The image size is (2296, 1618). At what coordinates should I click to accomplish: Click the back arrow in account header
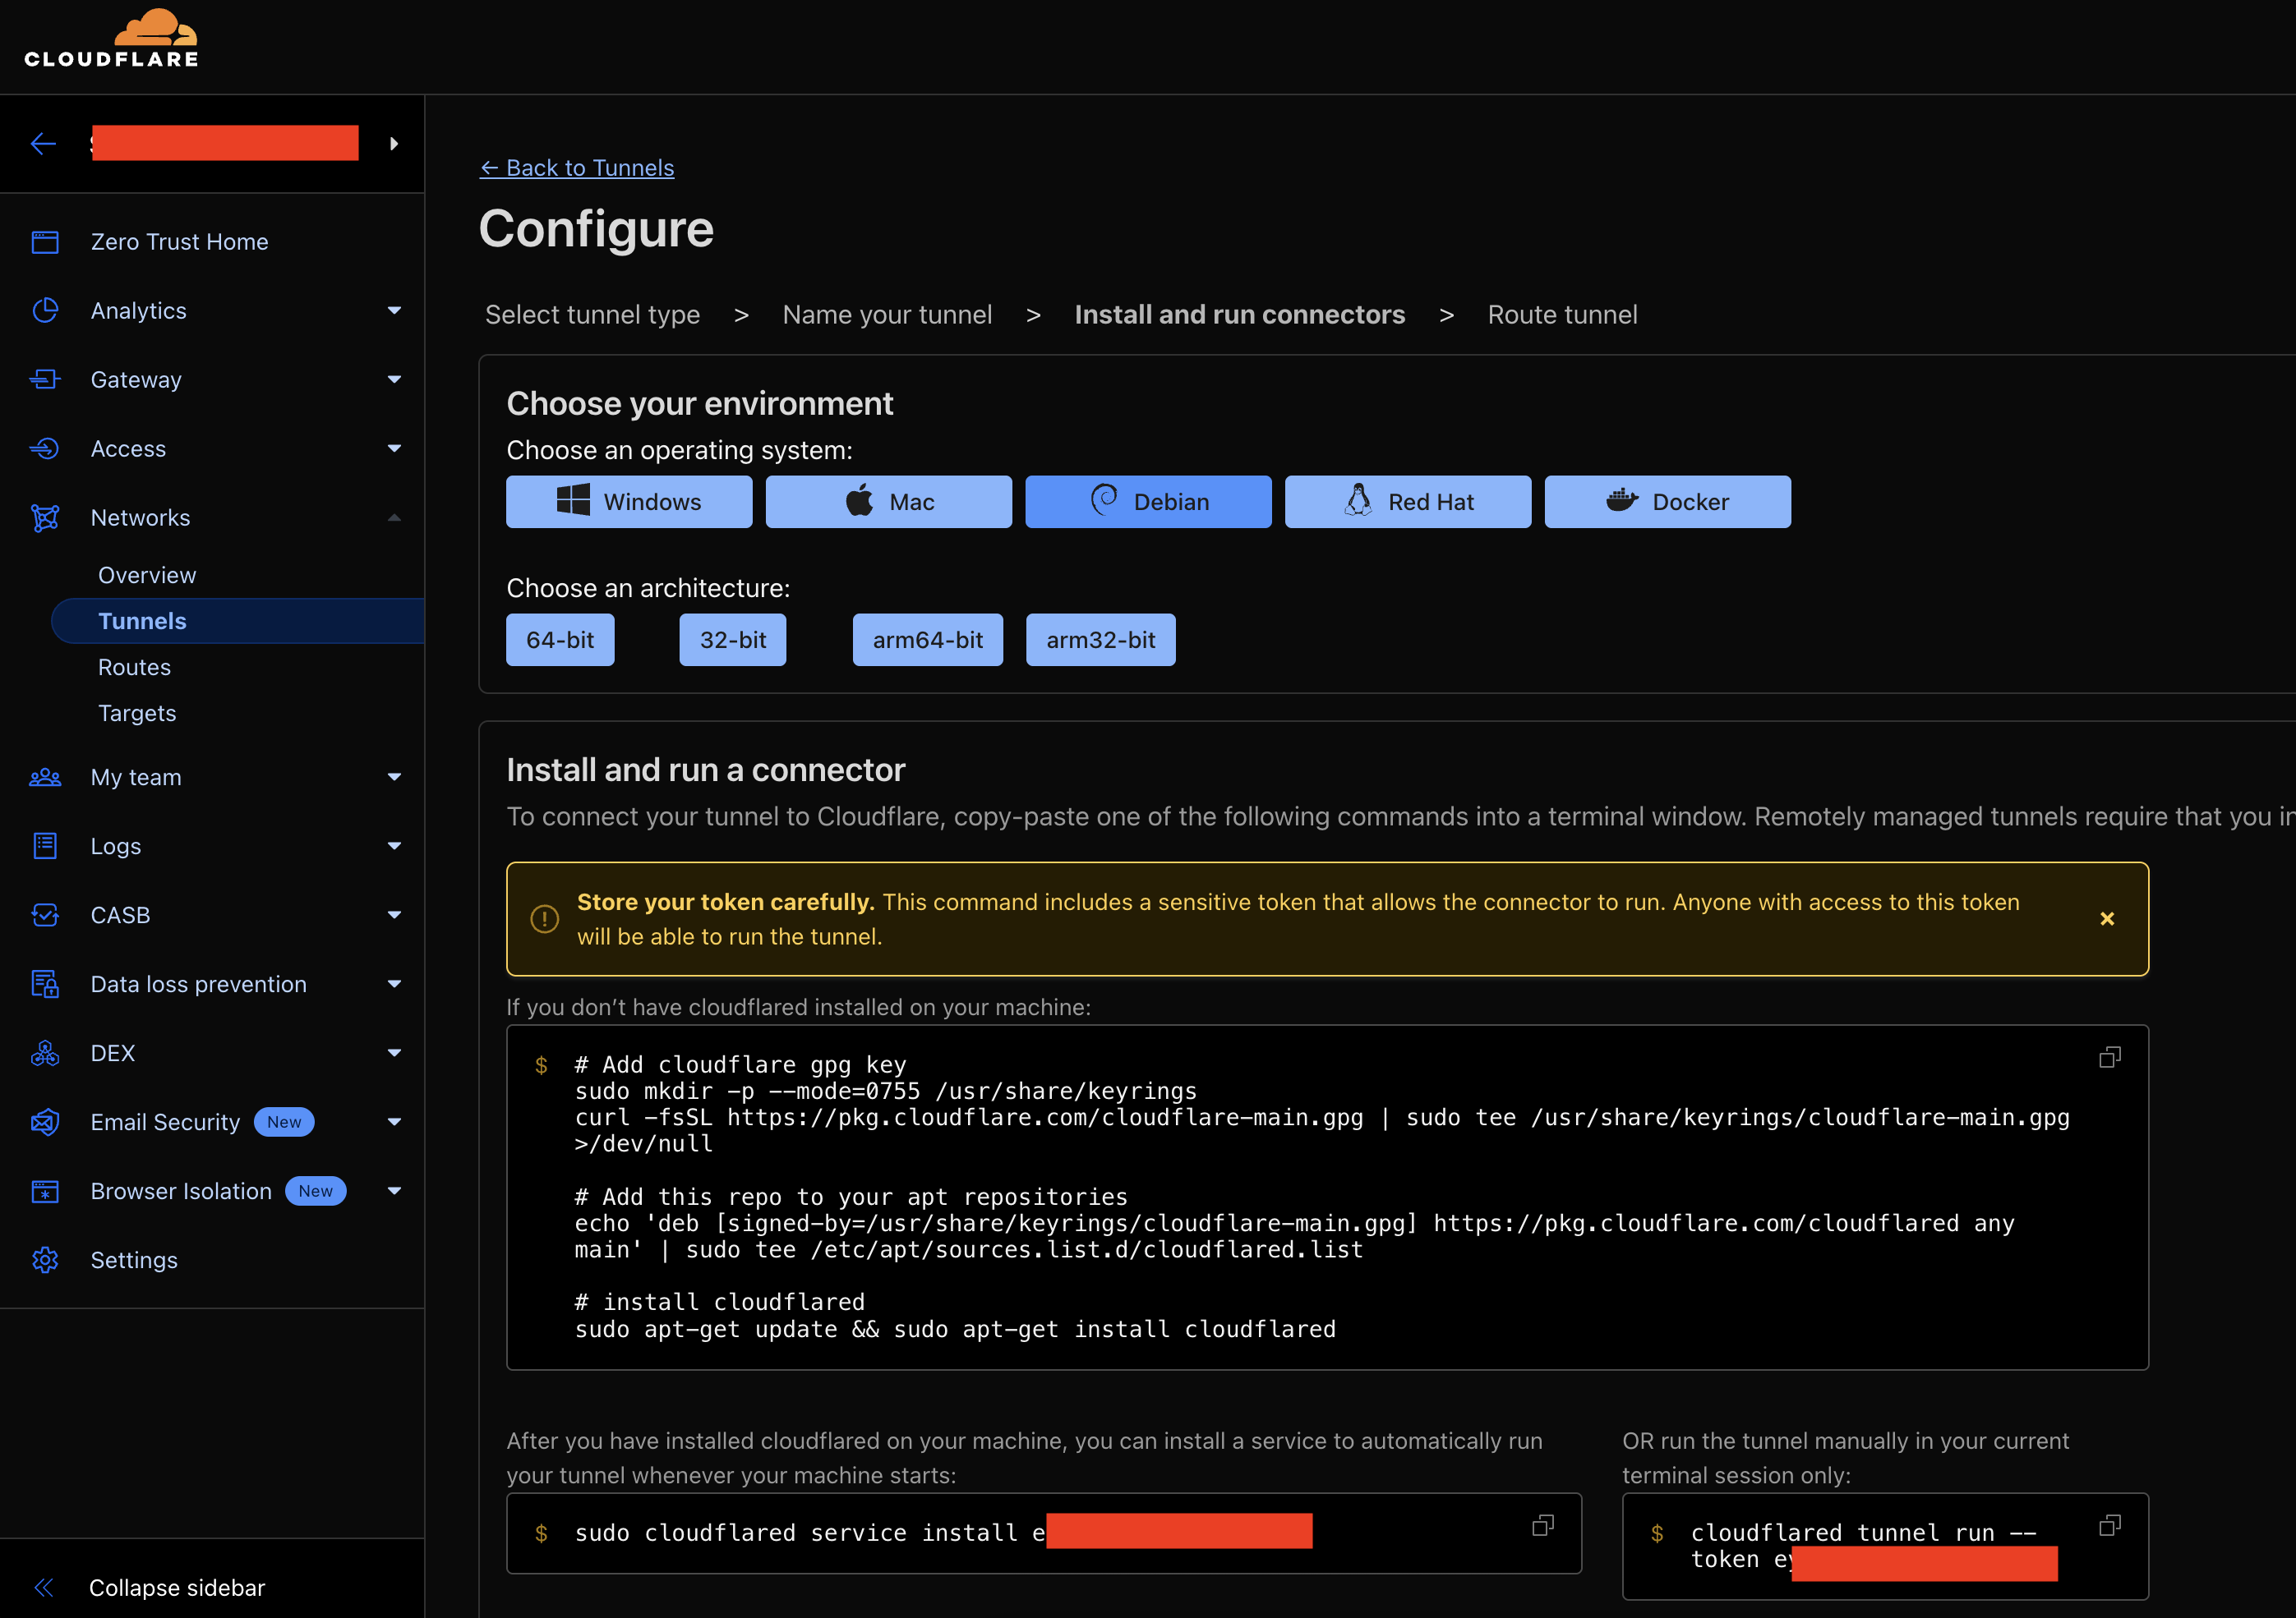43,144
